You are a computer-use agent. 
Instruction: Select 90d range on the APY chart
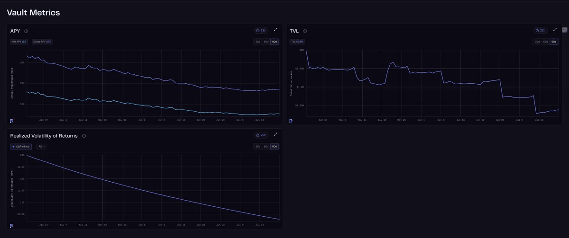[x=275, y=42]
